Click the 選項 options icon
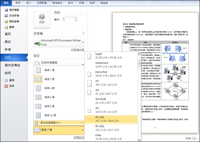 click(x=6, y=80)
